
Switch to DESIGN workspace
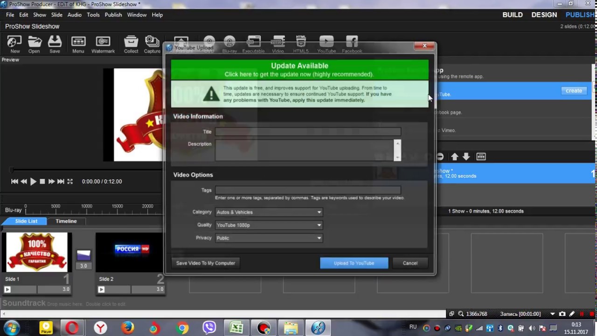[x=544, y=15]
